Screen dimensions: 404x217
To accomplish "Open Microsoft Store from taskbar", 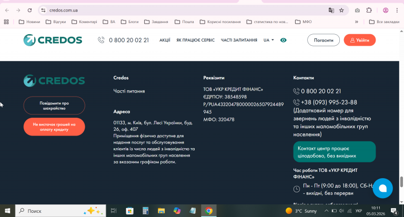I will point(129,211).
